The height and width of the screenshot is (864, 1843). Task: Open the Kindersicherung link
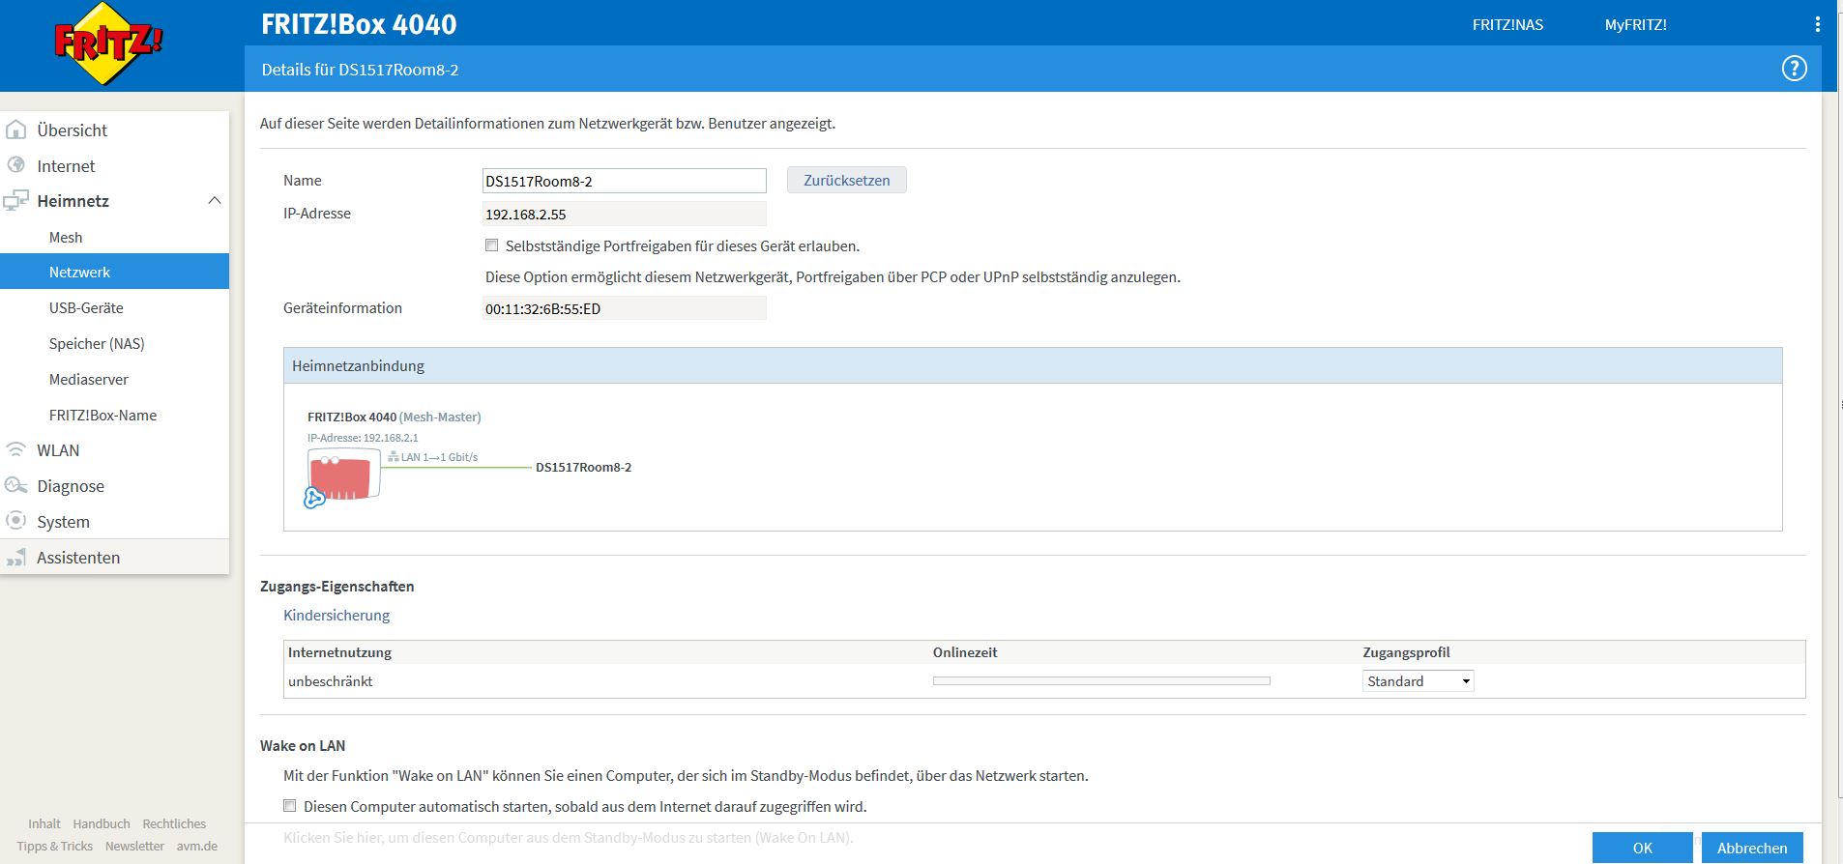[336, 615]
